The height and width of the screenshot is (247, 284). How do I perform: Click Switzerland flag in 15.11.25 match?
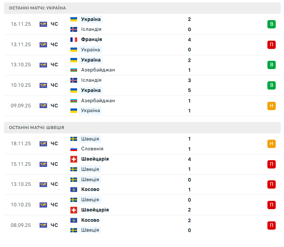[74, 159]
